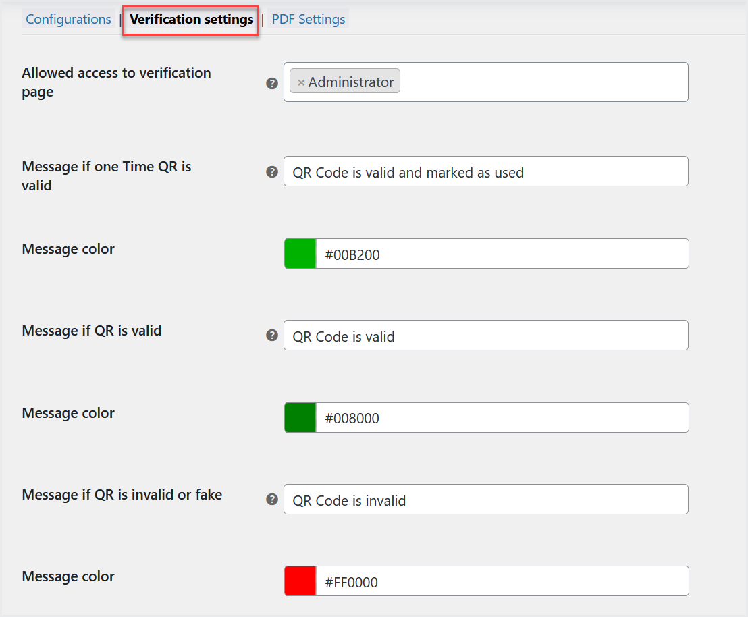Open the dark green #008000 color swatch

(300, 418)
